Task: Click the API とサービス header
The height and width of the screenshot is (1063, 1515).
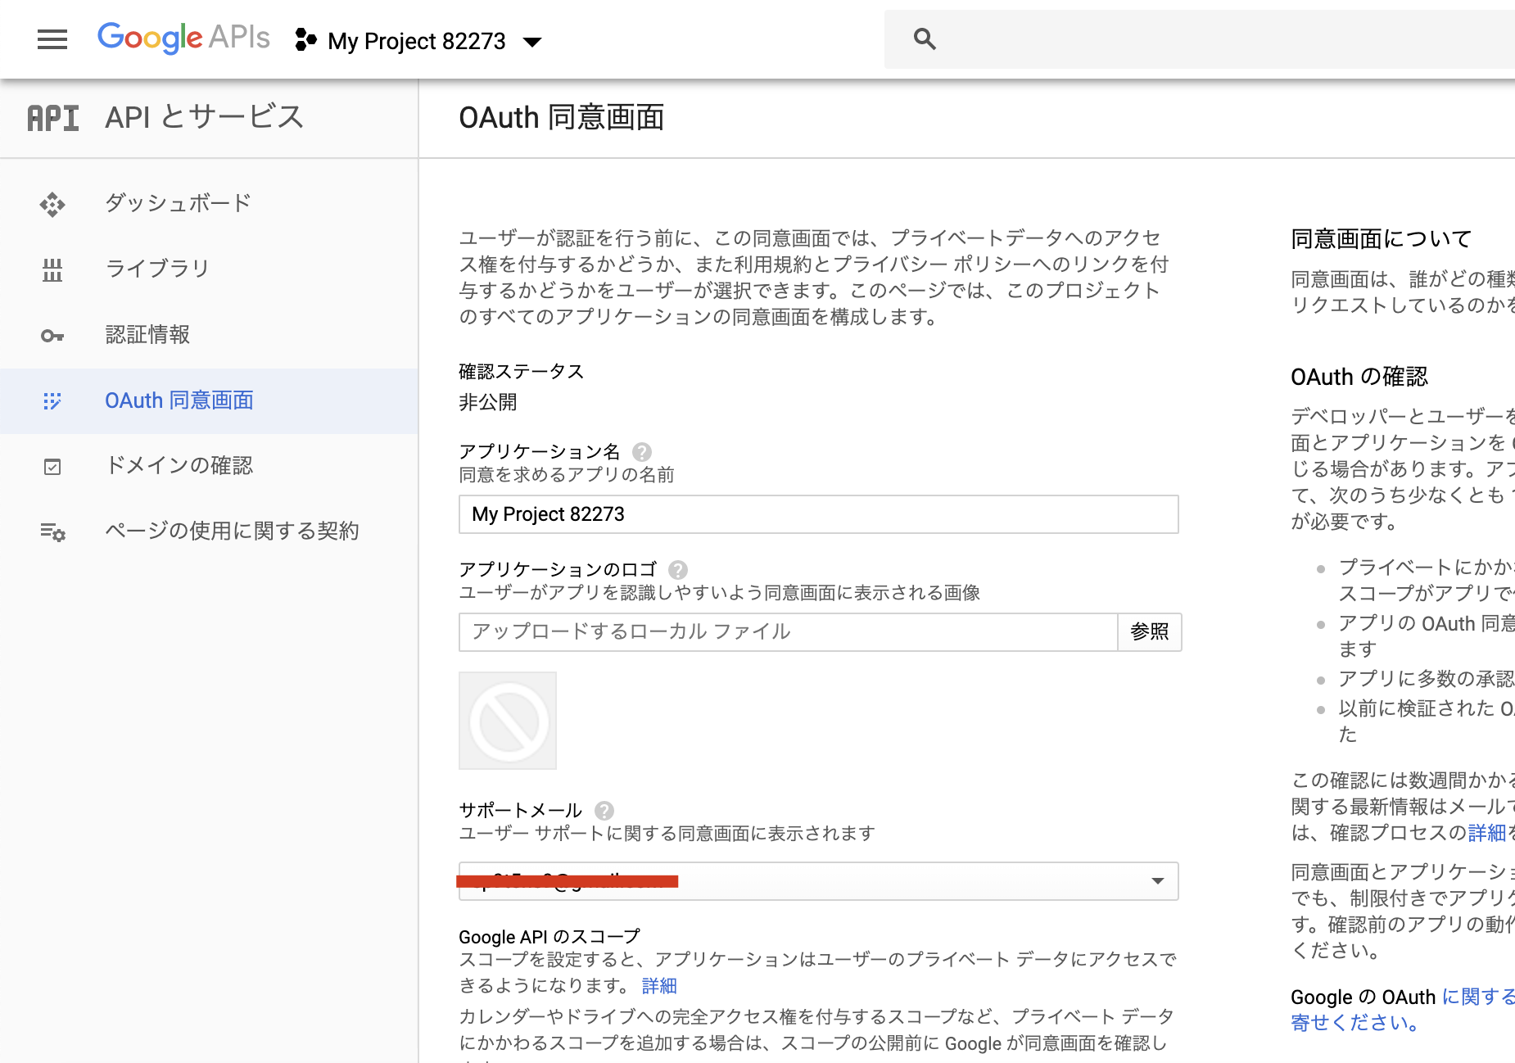Action: point(203,117)
